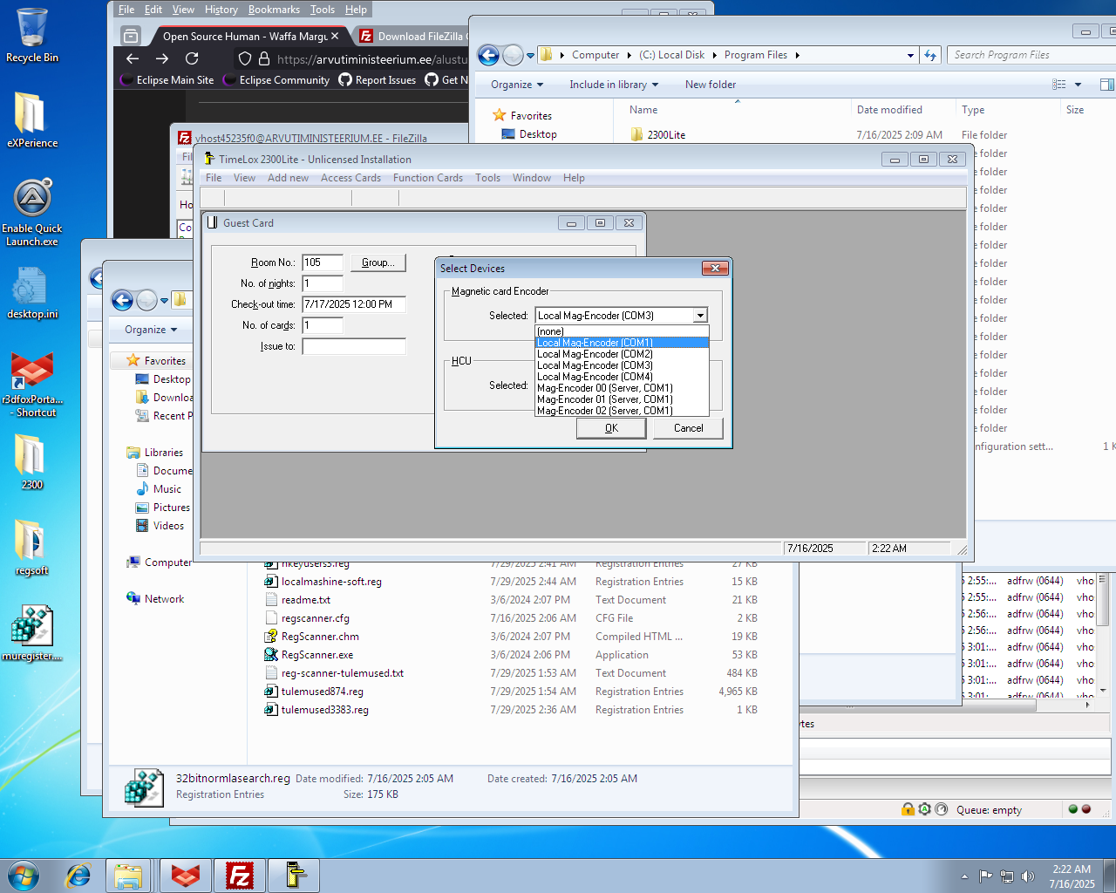The image size is (1116, 893).
Task: Open the Access Cards menu
Action: pos(350,178)
